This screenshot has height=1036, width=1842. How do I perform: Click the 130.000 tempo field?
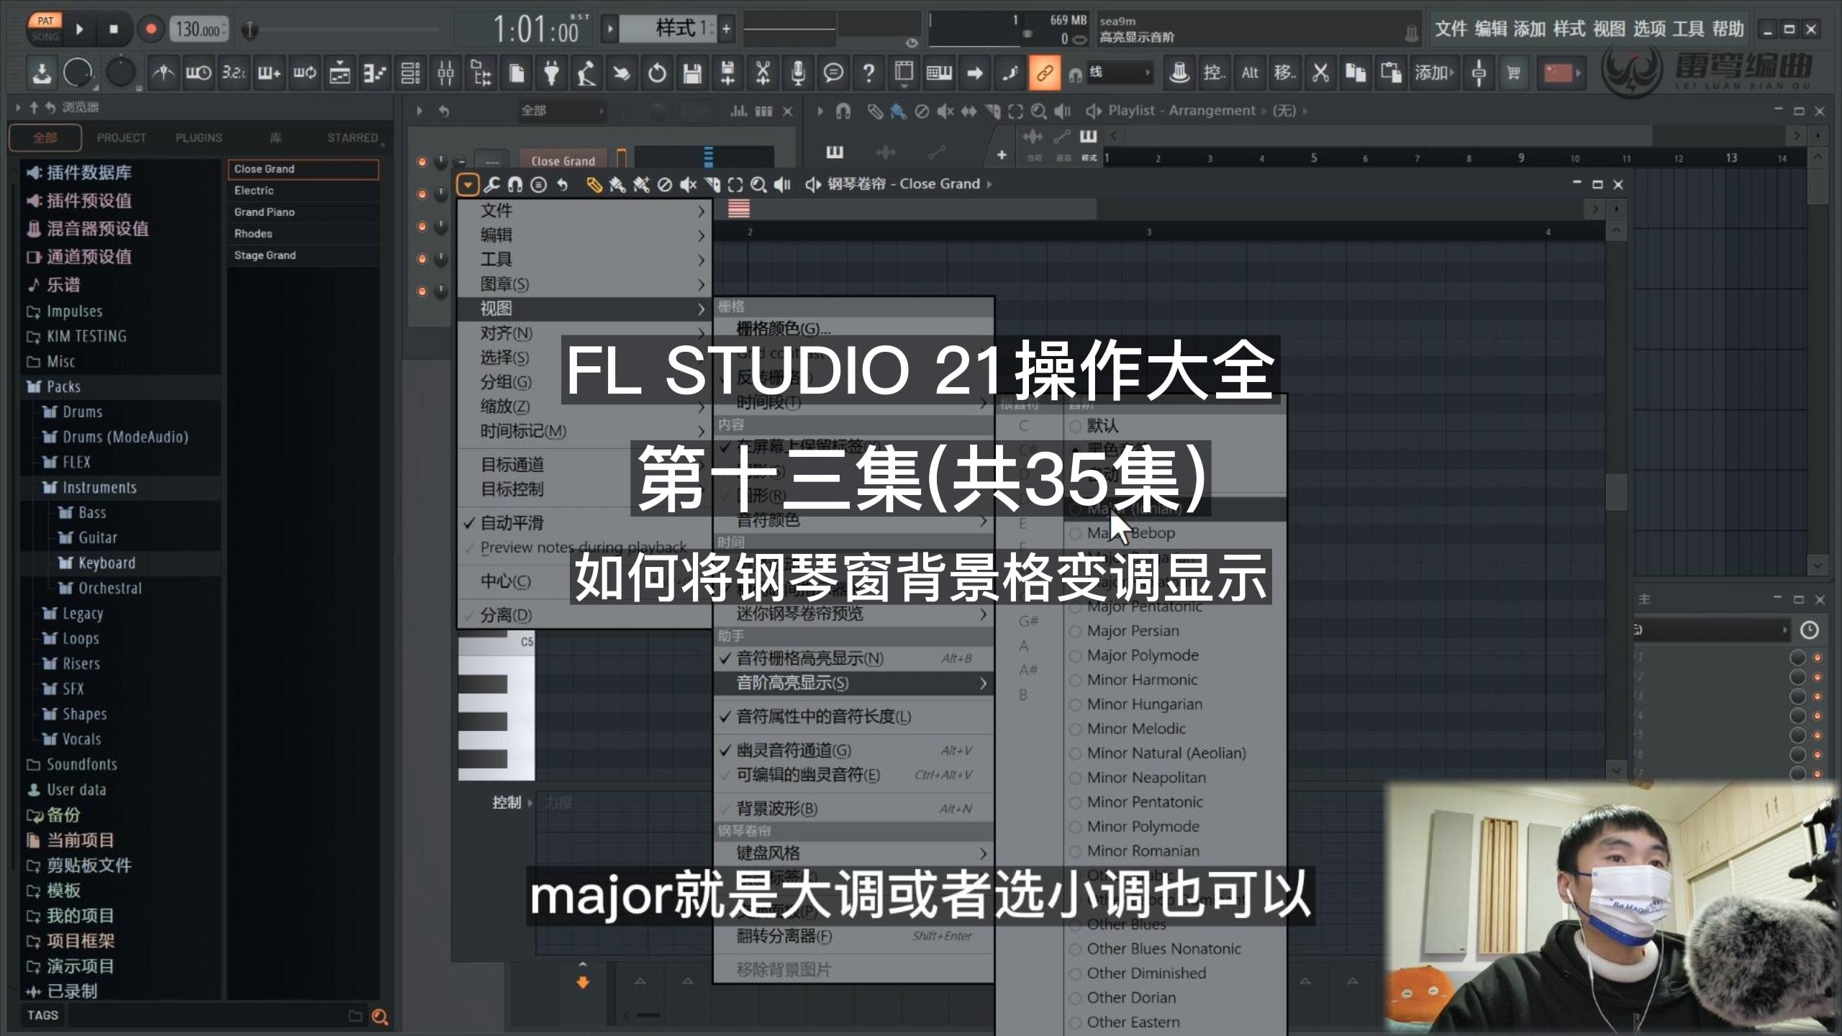click(x=199, y=29)
